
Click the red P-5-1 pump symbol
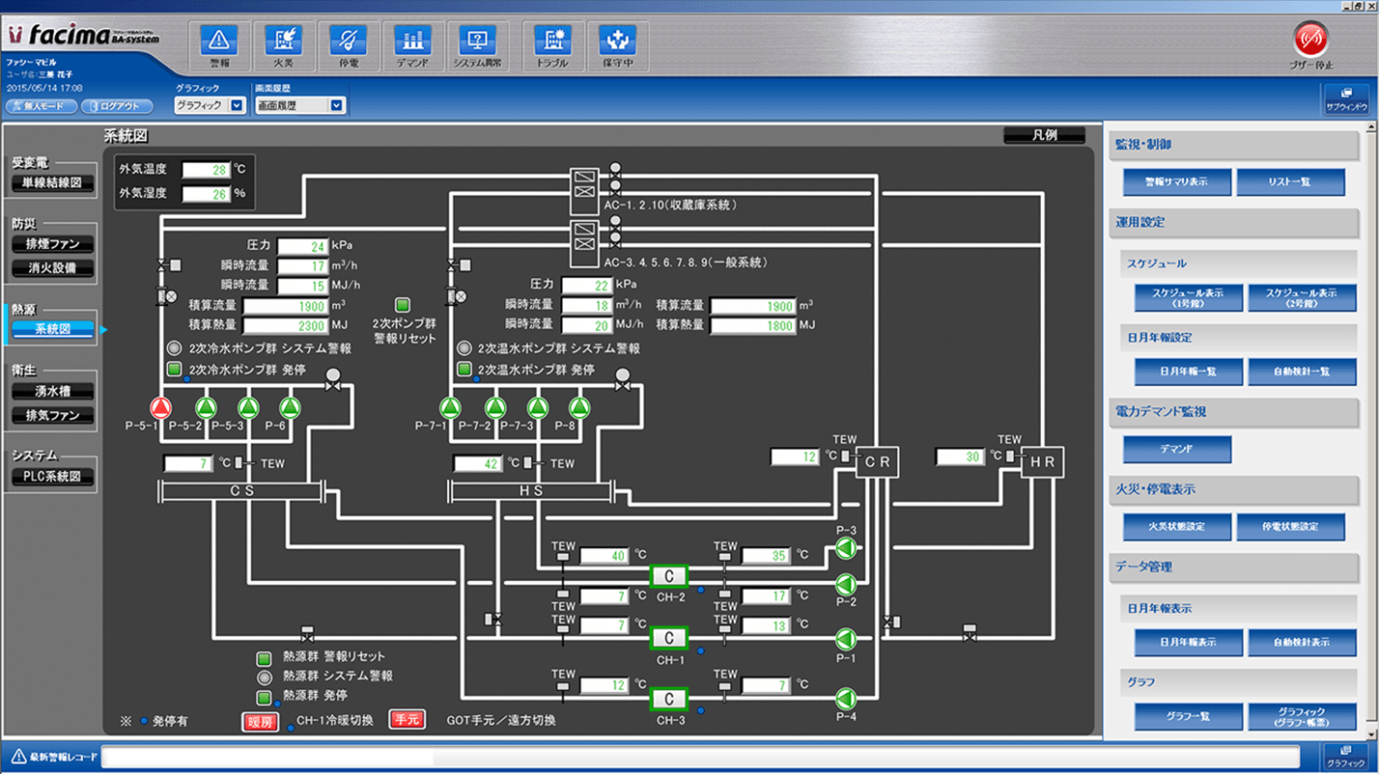161,407
